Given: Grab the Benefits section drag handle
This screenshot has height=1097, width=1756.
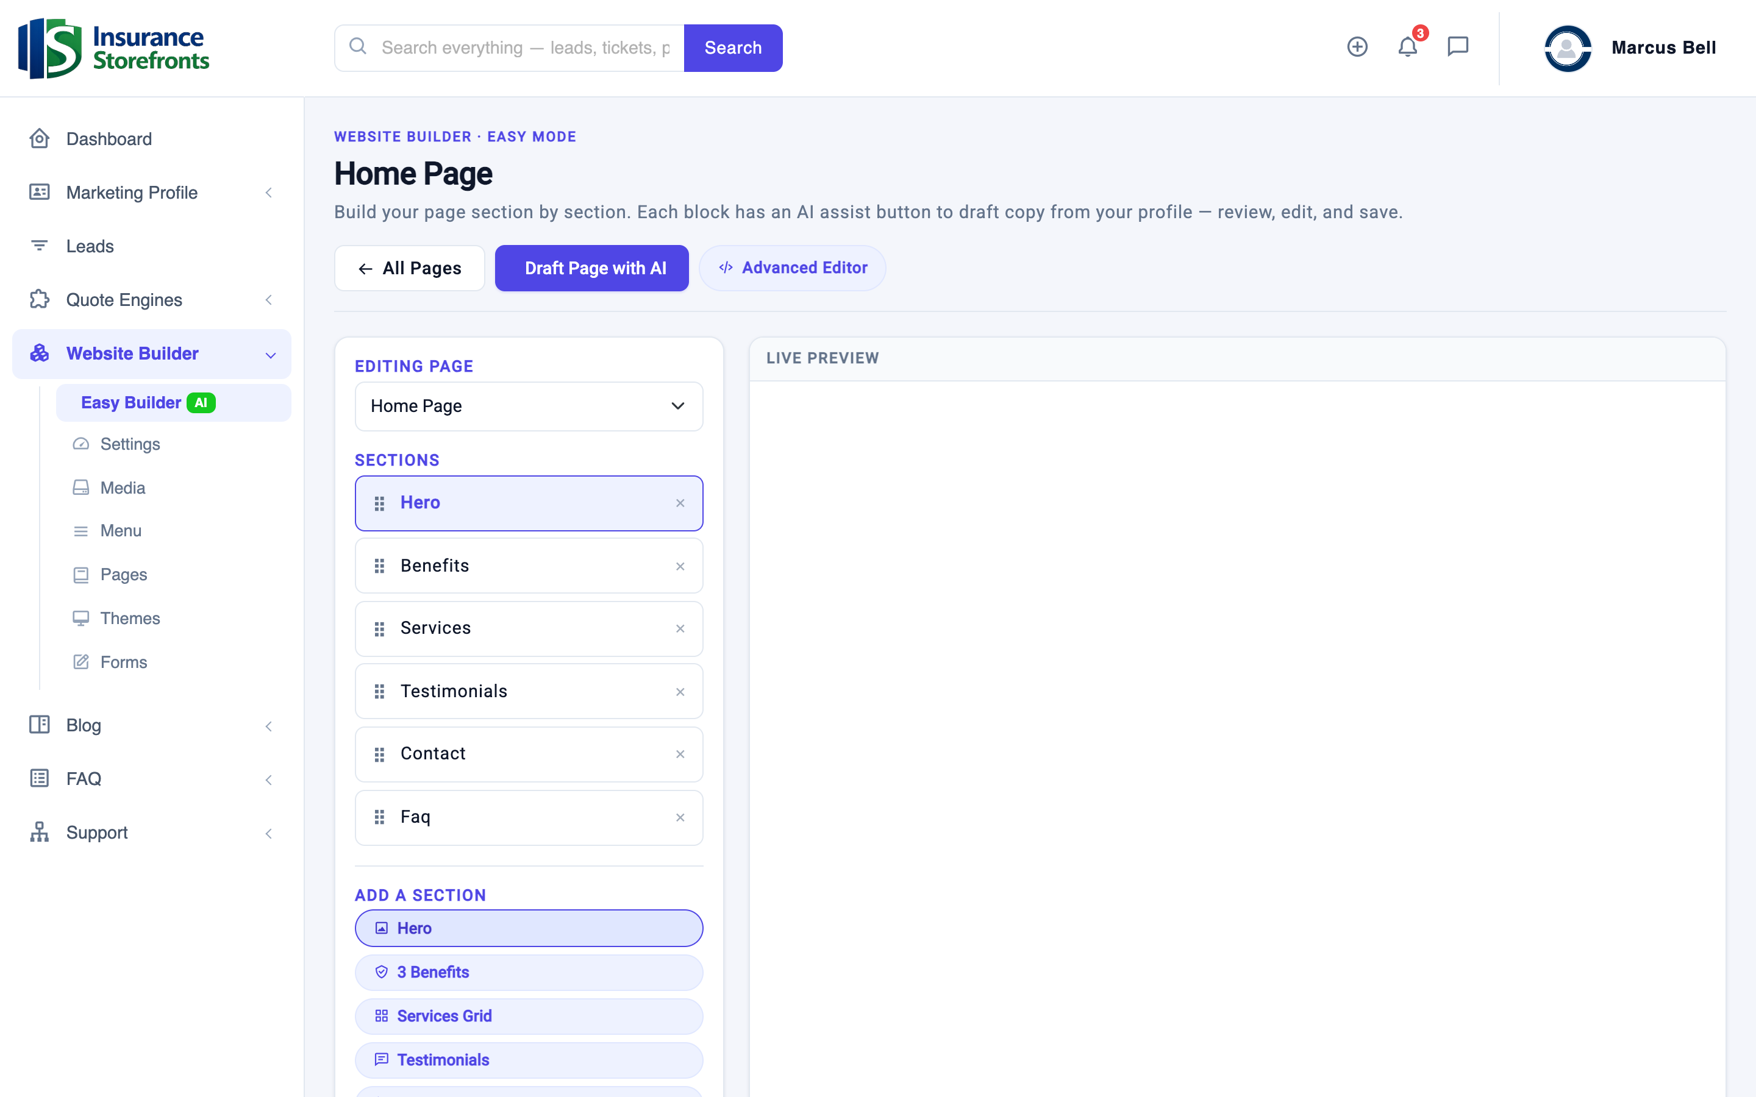Looking at the screenshot, I should pyautogui.click(x=379, y=566).
